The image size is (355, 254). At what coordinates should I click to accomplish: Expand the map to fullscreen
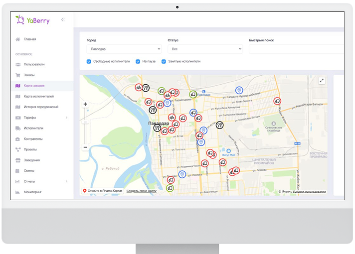point(322,80)
